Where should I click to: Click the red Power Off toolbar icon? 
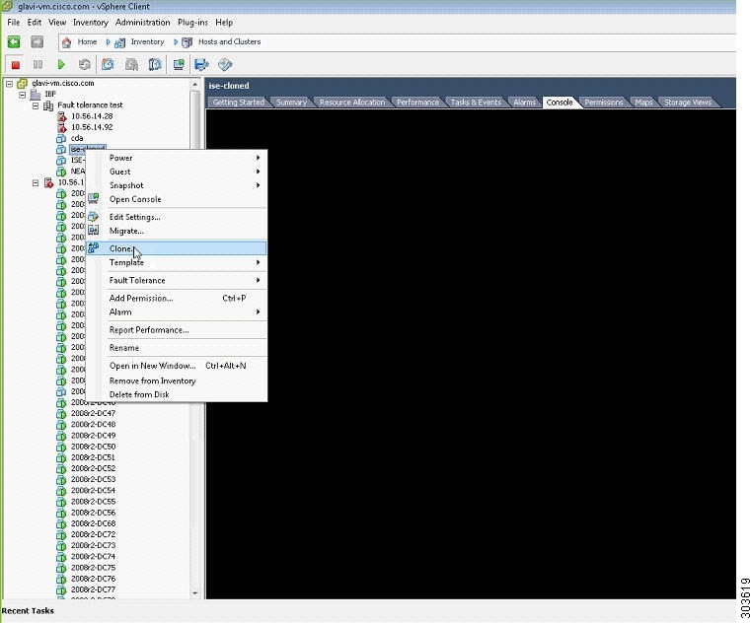pos(15,65)
